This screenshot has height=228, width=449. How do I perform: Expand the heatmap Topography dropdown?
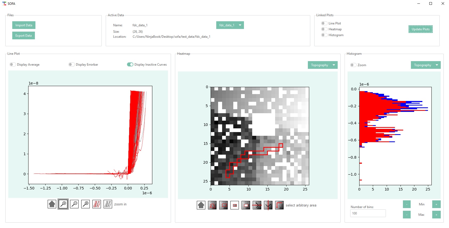point(323,65)
